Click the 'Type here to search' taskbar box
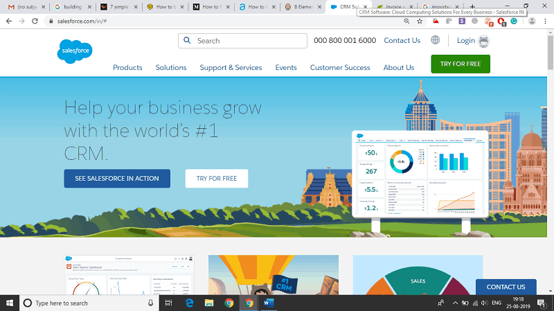Image resolution: width=554 pixels, height=311 pixels. click(x=89, y=303)
